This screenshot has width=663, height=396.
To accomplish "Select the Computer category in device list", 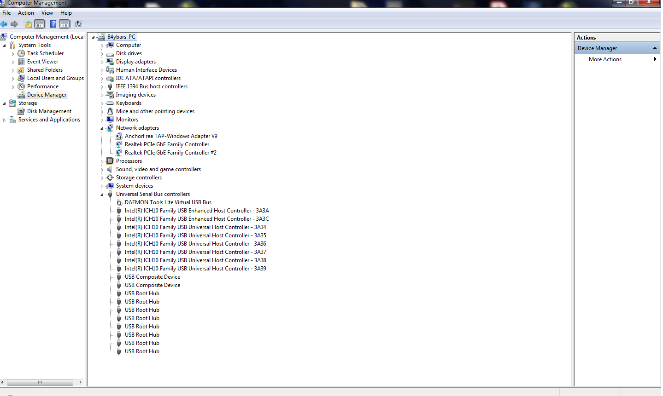I will coord(129,45).
